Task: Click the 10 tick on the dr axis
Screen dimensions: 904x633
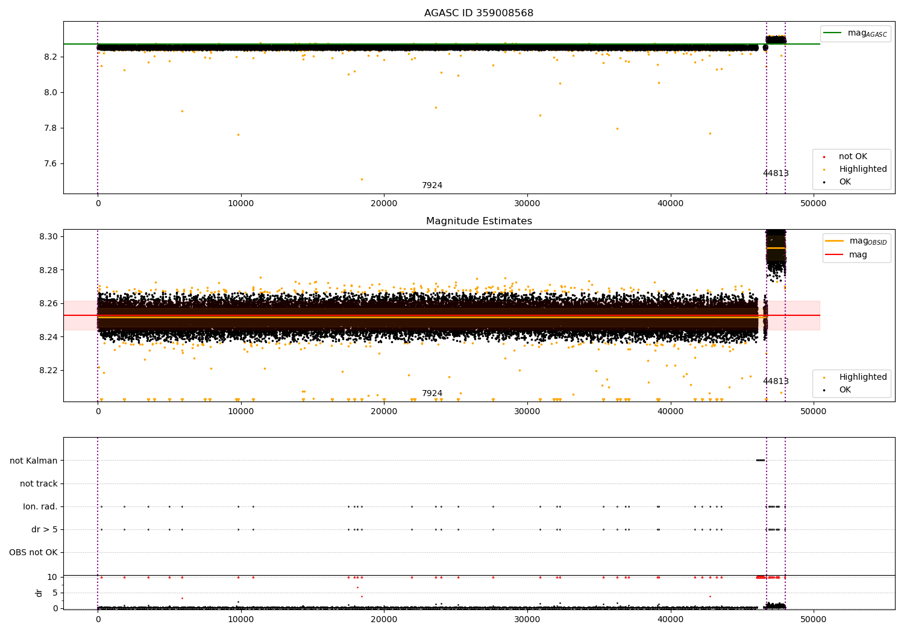Action: [x=52, y=578]
